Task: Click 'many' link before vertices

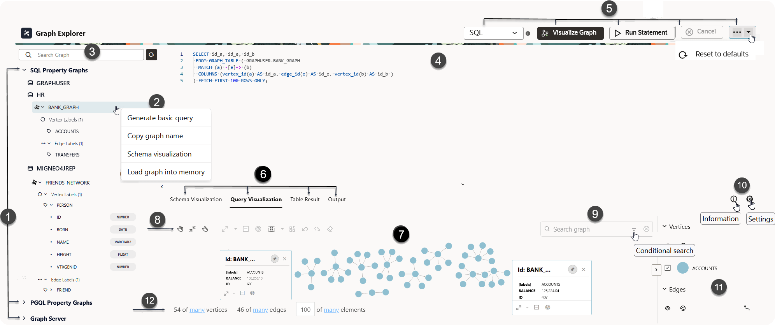Action: [x=197, y=310]
